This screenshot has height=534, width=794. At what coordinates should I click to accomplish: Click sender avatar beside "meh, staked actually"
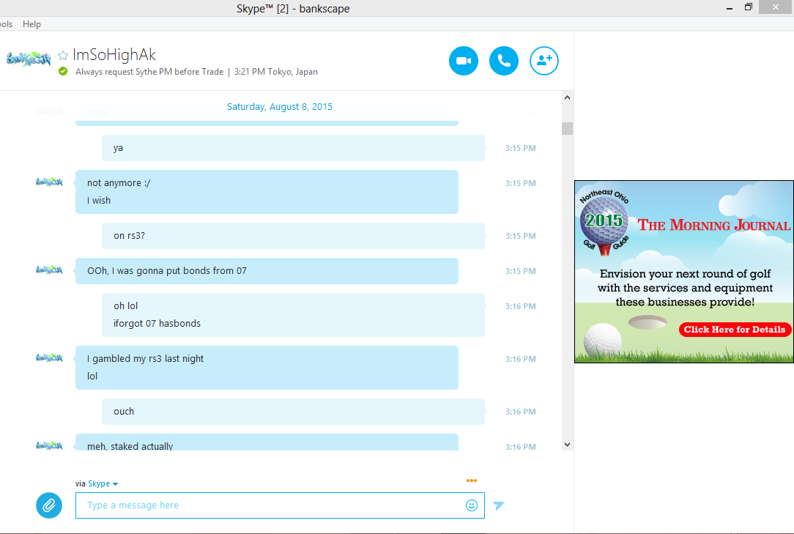pyautogui.click(x=49, y=445)
